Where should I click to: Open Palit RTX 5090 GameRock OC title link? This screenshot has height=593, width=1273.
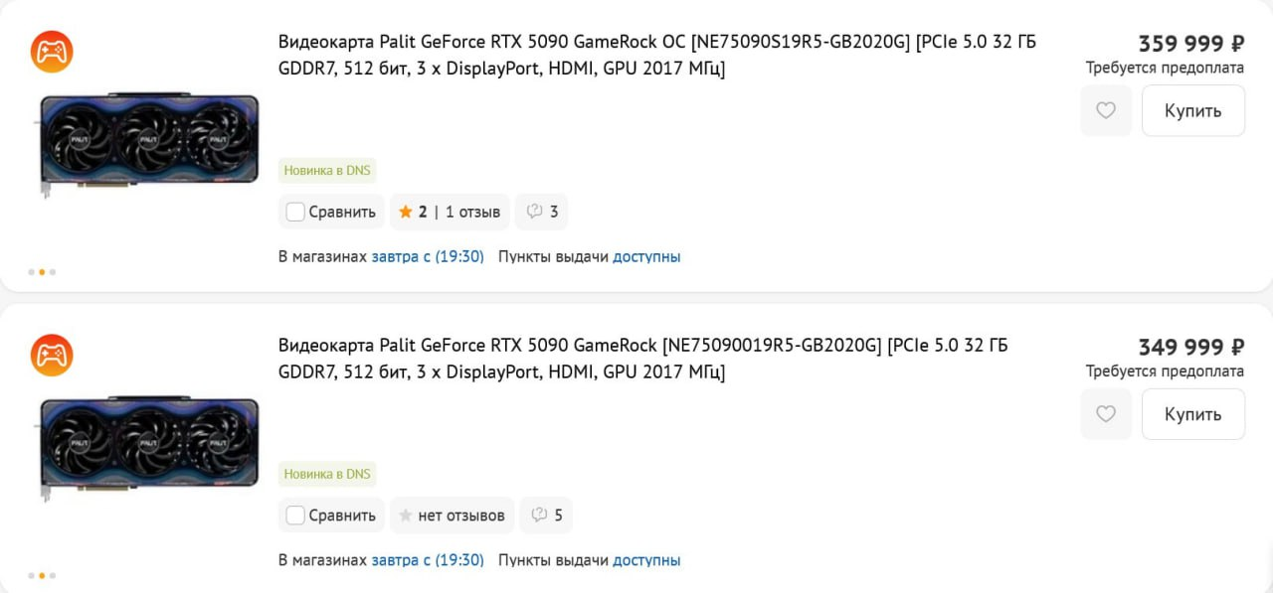tap(657, 55)
